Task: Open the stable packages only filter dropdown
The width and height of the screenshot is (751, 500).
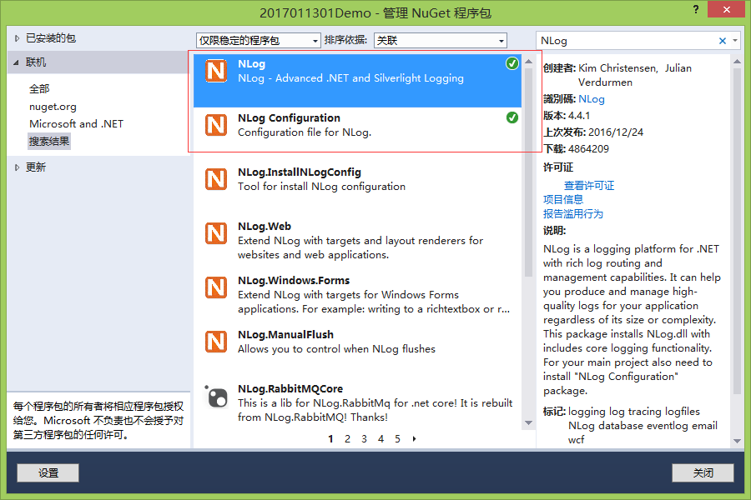Action: point(258,41)
